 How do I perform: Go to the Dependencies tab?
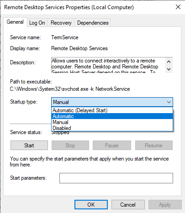[93, 23]
